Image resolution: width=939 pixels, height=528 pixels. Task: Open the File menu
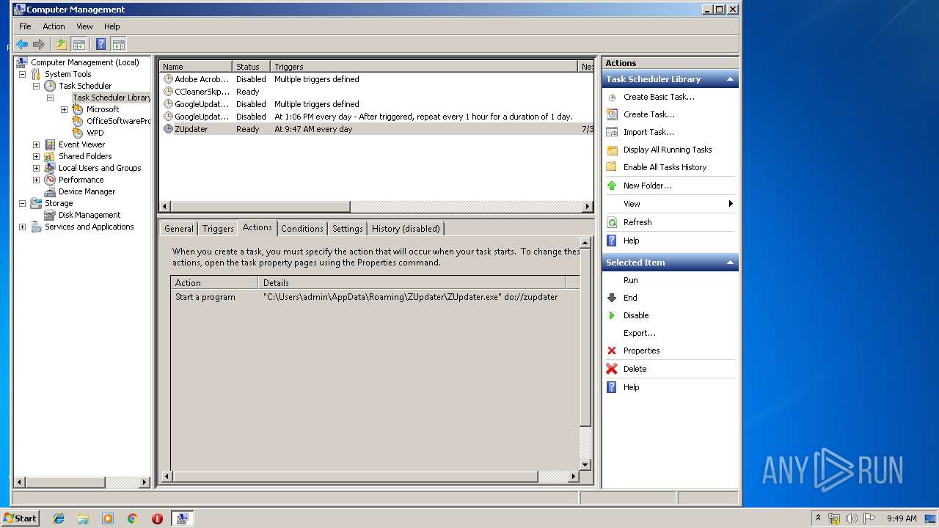tap(25, 26)
